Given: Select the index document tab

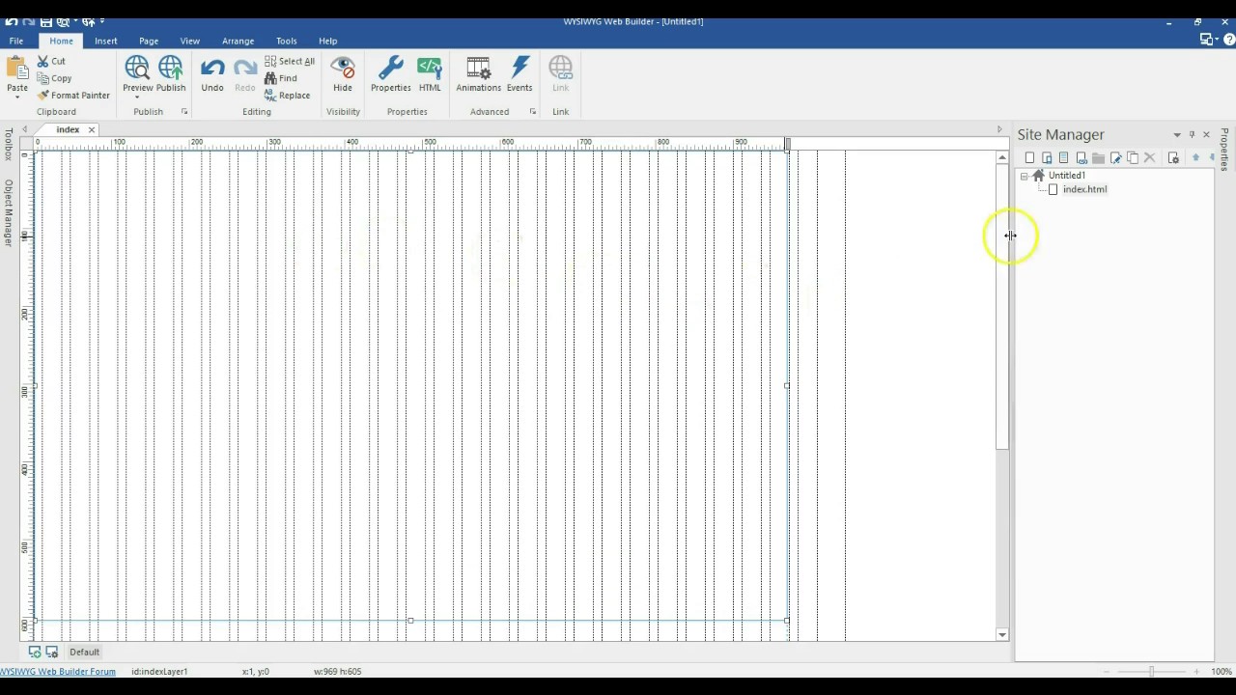Looking at the screenshot, I should (68, 129).
